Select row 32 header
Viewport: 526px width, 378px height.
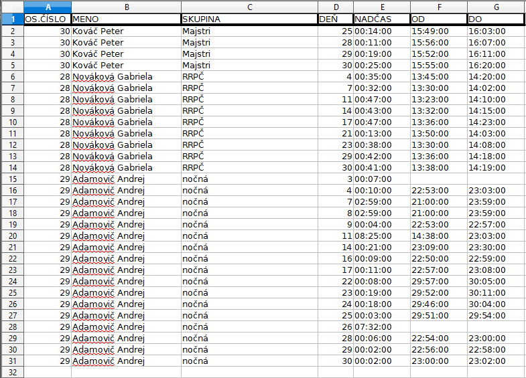(13, 372)
